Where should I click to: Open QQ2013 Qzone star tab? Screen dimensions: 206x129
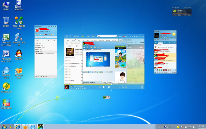point(165,42)
